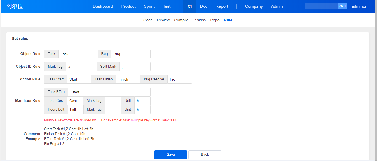Navigate to the Test section
The height and width of the screenshot is (161, 377).
pos(167,6)
